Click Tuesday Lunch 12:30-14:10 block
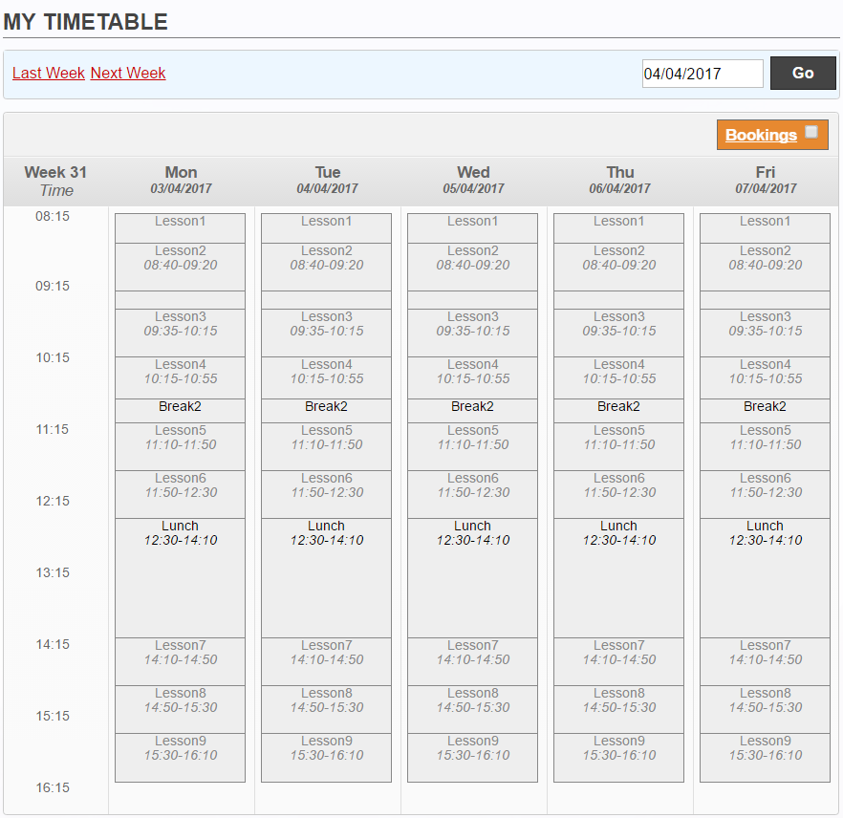 pyautogui.click(x=326, y=578)
